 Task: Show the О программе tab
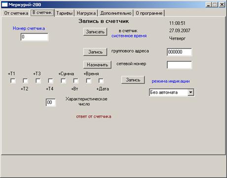[149, 13]
